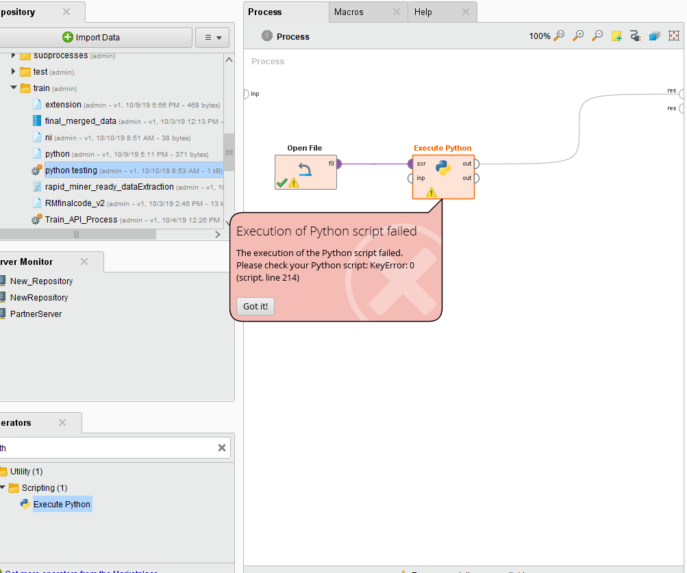Collapse the train folder
Viewport: 687px width, 573px height.
pyautogui.click(x=14, y=88)
